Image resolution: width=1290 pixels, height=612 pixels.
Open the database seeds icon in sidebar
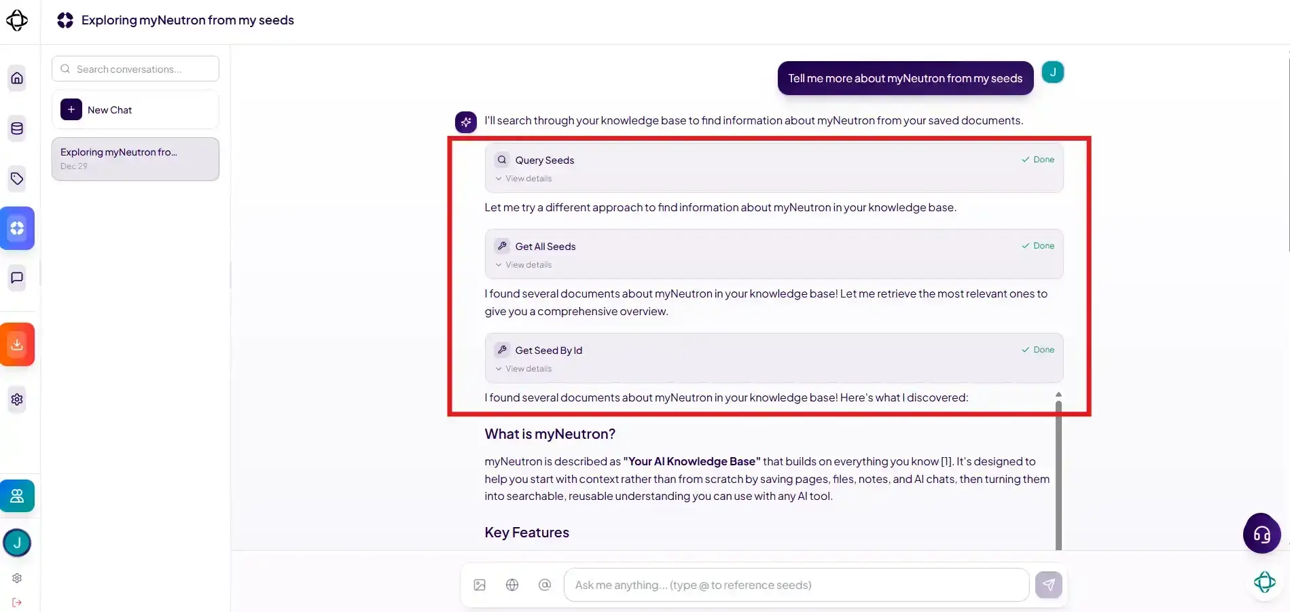[17, 128]
